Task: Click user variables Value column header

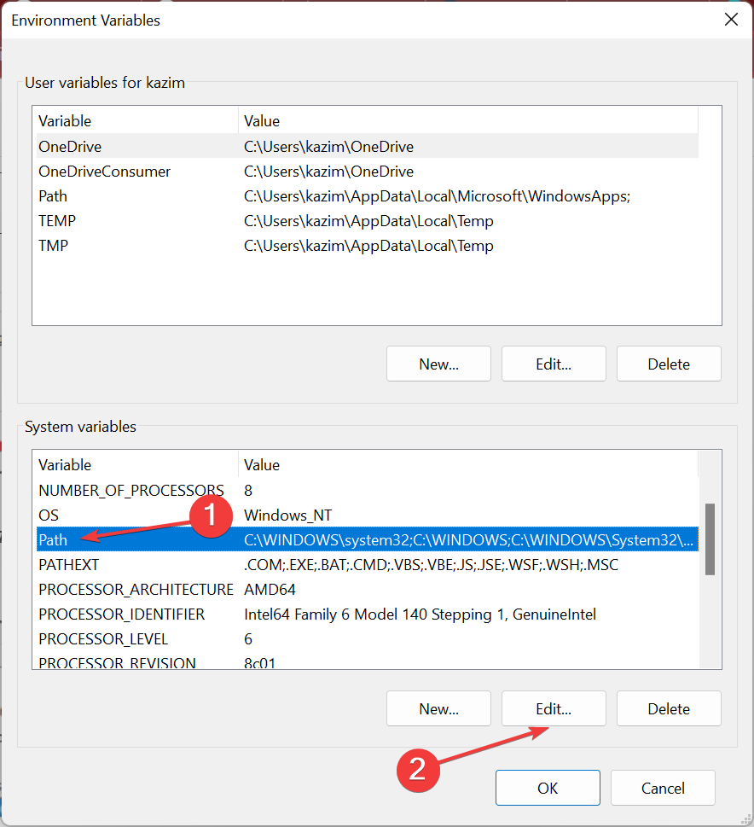Action: tap(468, 121)
